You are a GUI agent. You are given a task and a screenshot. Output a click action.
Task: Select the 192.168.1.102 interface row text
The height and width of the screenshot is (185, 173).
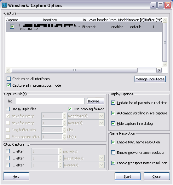coord(29,29)
